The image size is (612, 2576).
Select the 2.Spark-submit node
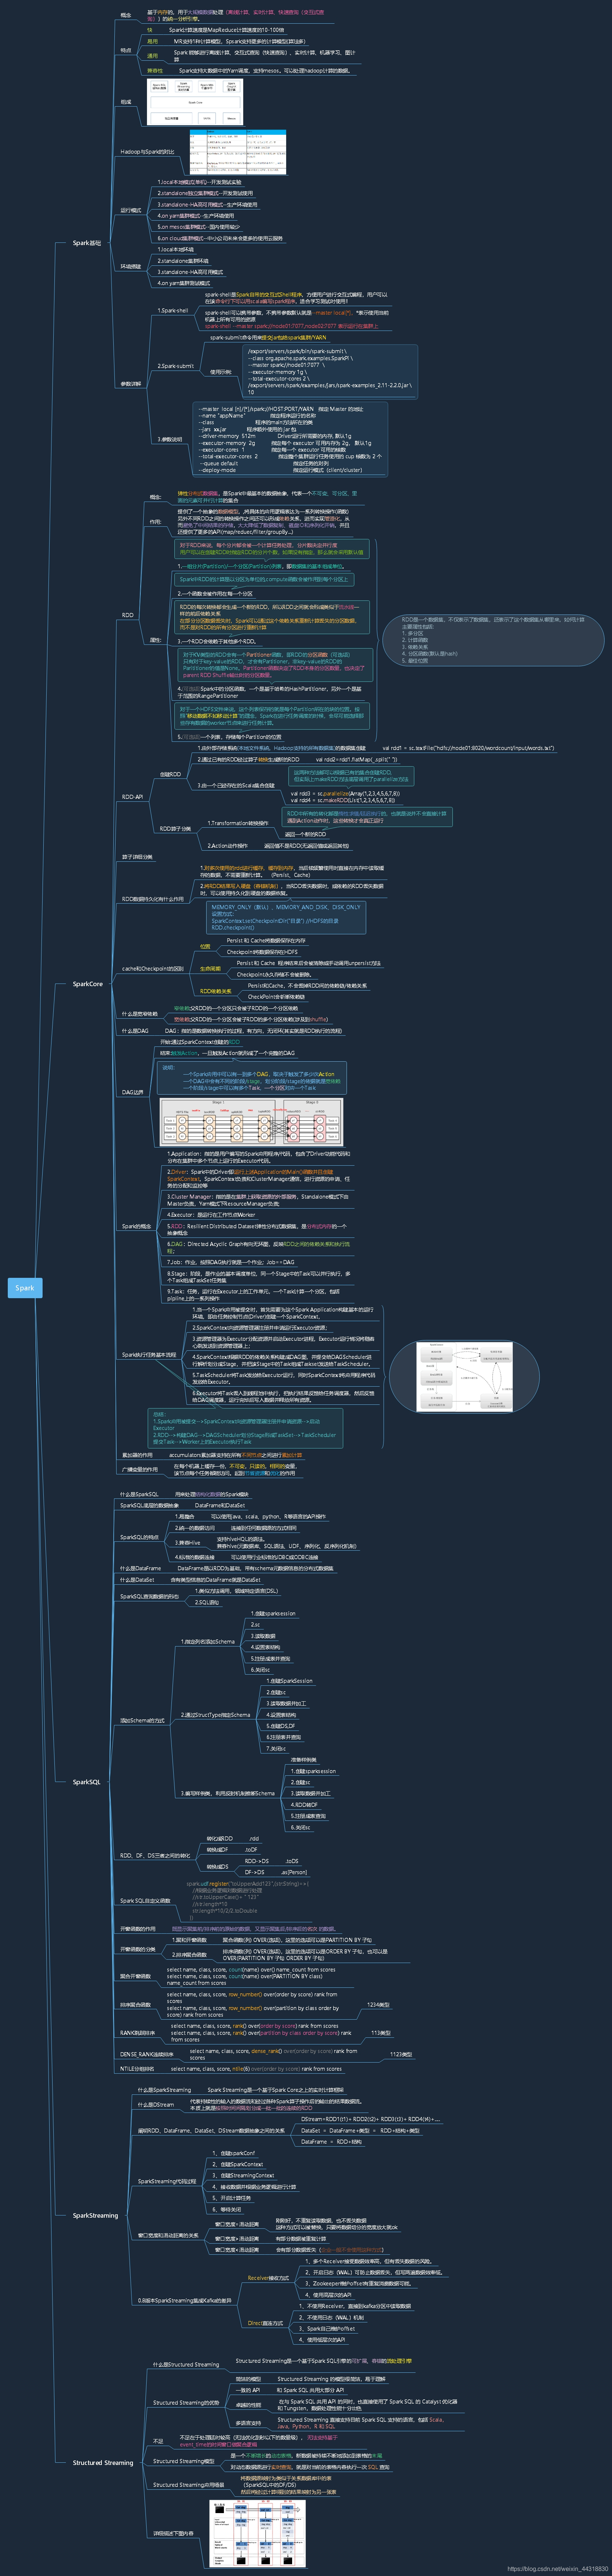[x=176, y=366]
